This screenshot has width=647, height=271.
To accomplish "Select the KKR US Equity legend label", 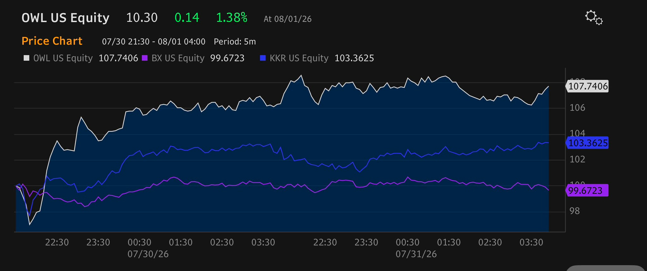I will [x=299, y=58].
